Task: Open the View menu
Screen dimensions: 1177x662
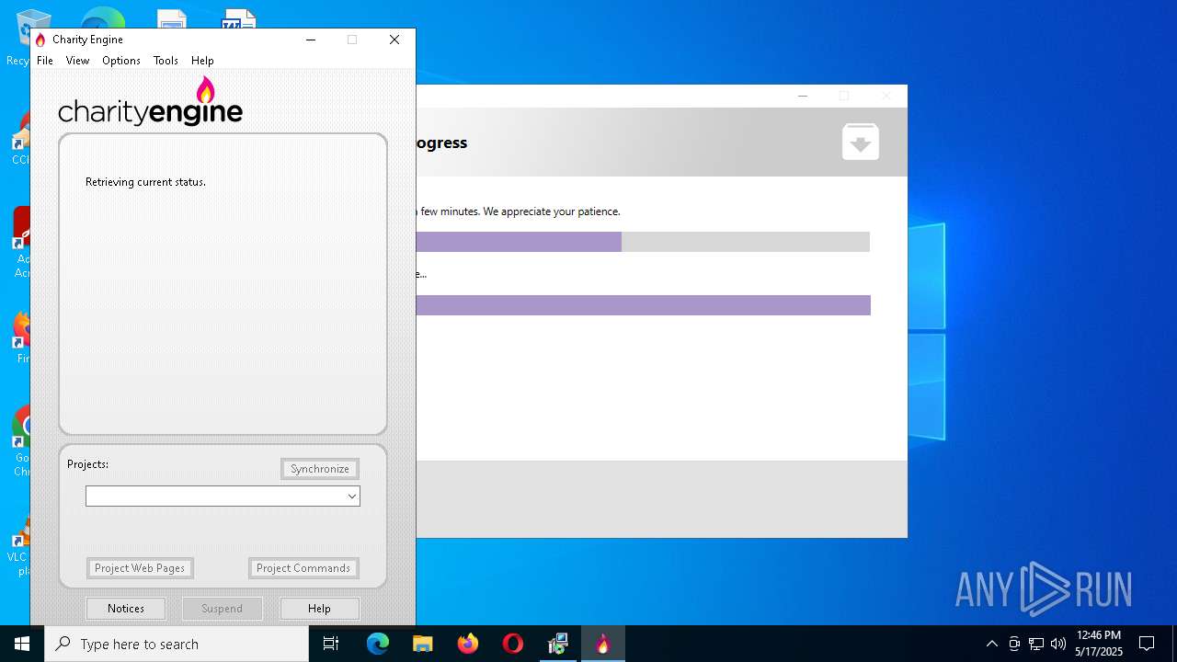Action: click(77, 61)
